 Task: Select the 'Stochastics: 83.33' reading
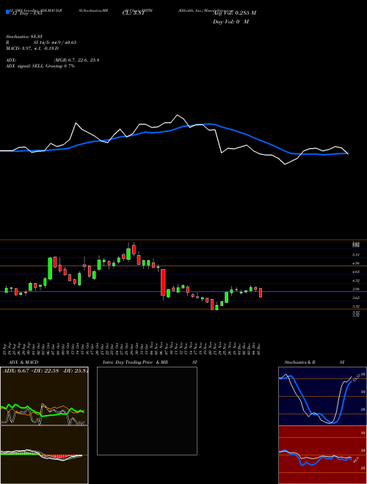pos(24,37)
